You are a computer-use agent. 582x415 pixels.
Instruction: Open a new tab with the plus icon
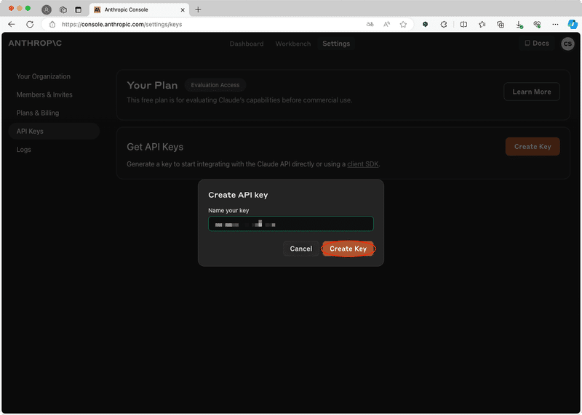[x=198, y=9]
